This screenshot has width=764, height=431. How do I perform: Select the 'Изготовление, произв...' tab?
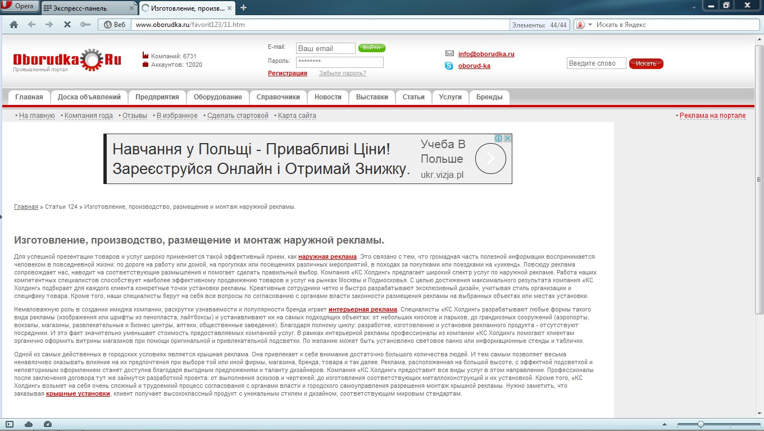[x=187, y=8]
